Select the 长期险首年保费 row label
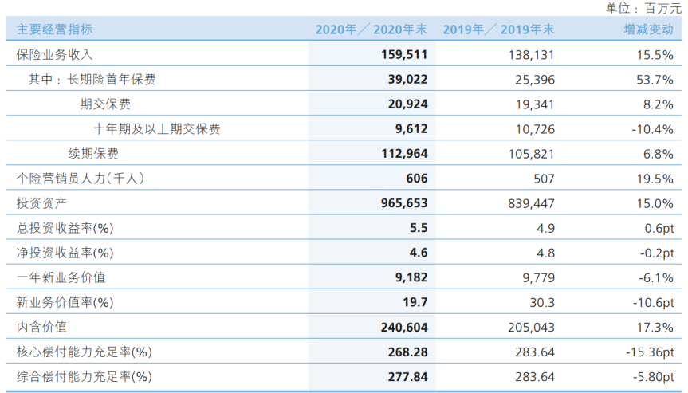The width and height of the screenshot is (688, 393). tap(112, 80)
